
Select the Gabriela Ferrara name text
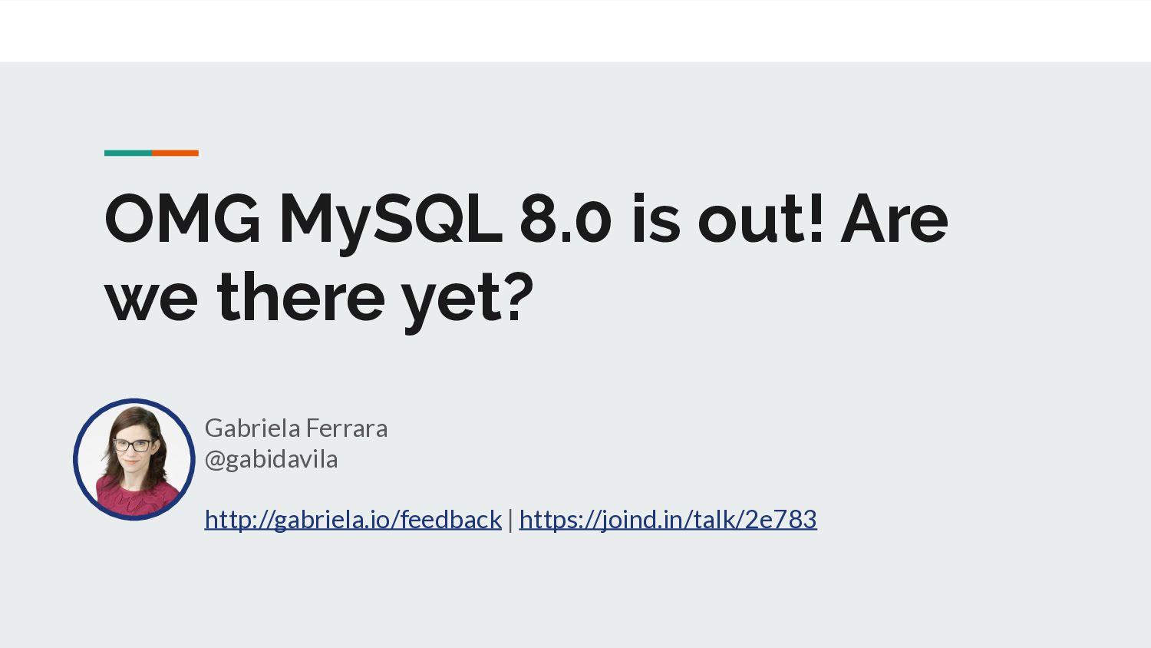point(296,428)
